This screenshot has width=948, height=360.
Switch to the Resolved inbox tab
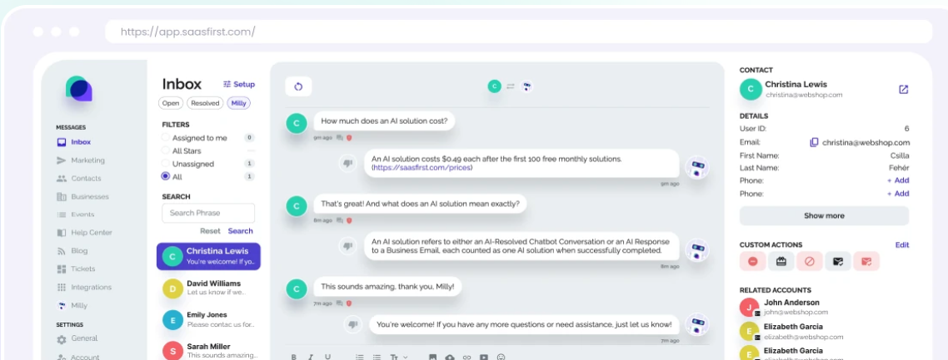click(x=205, y=103)
